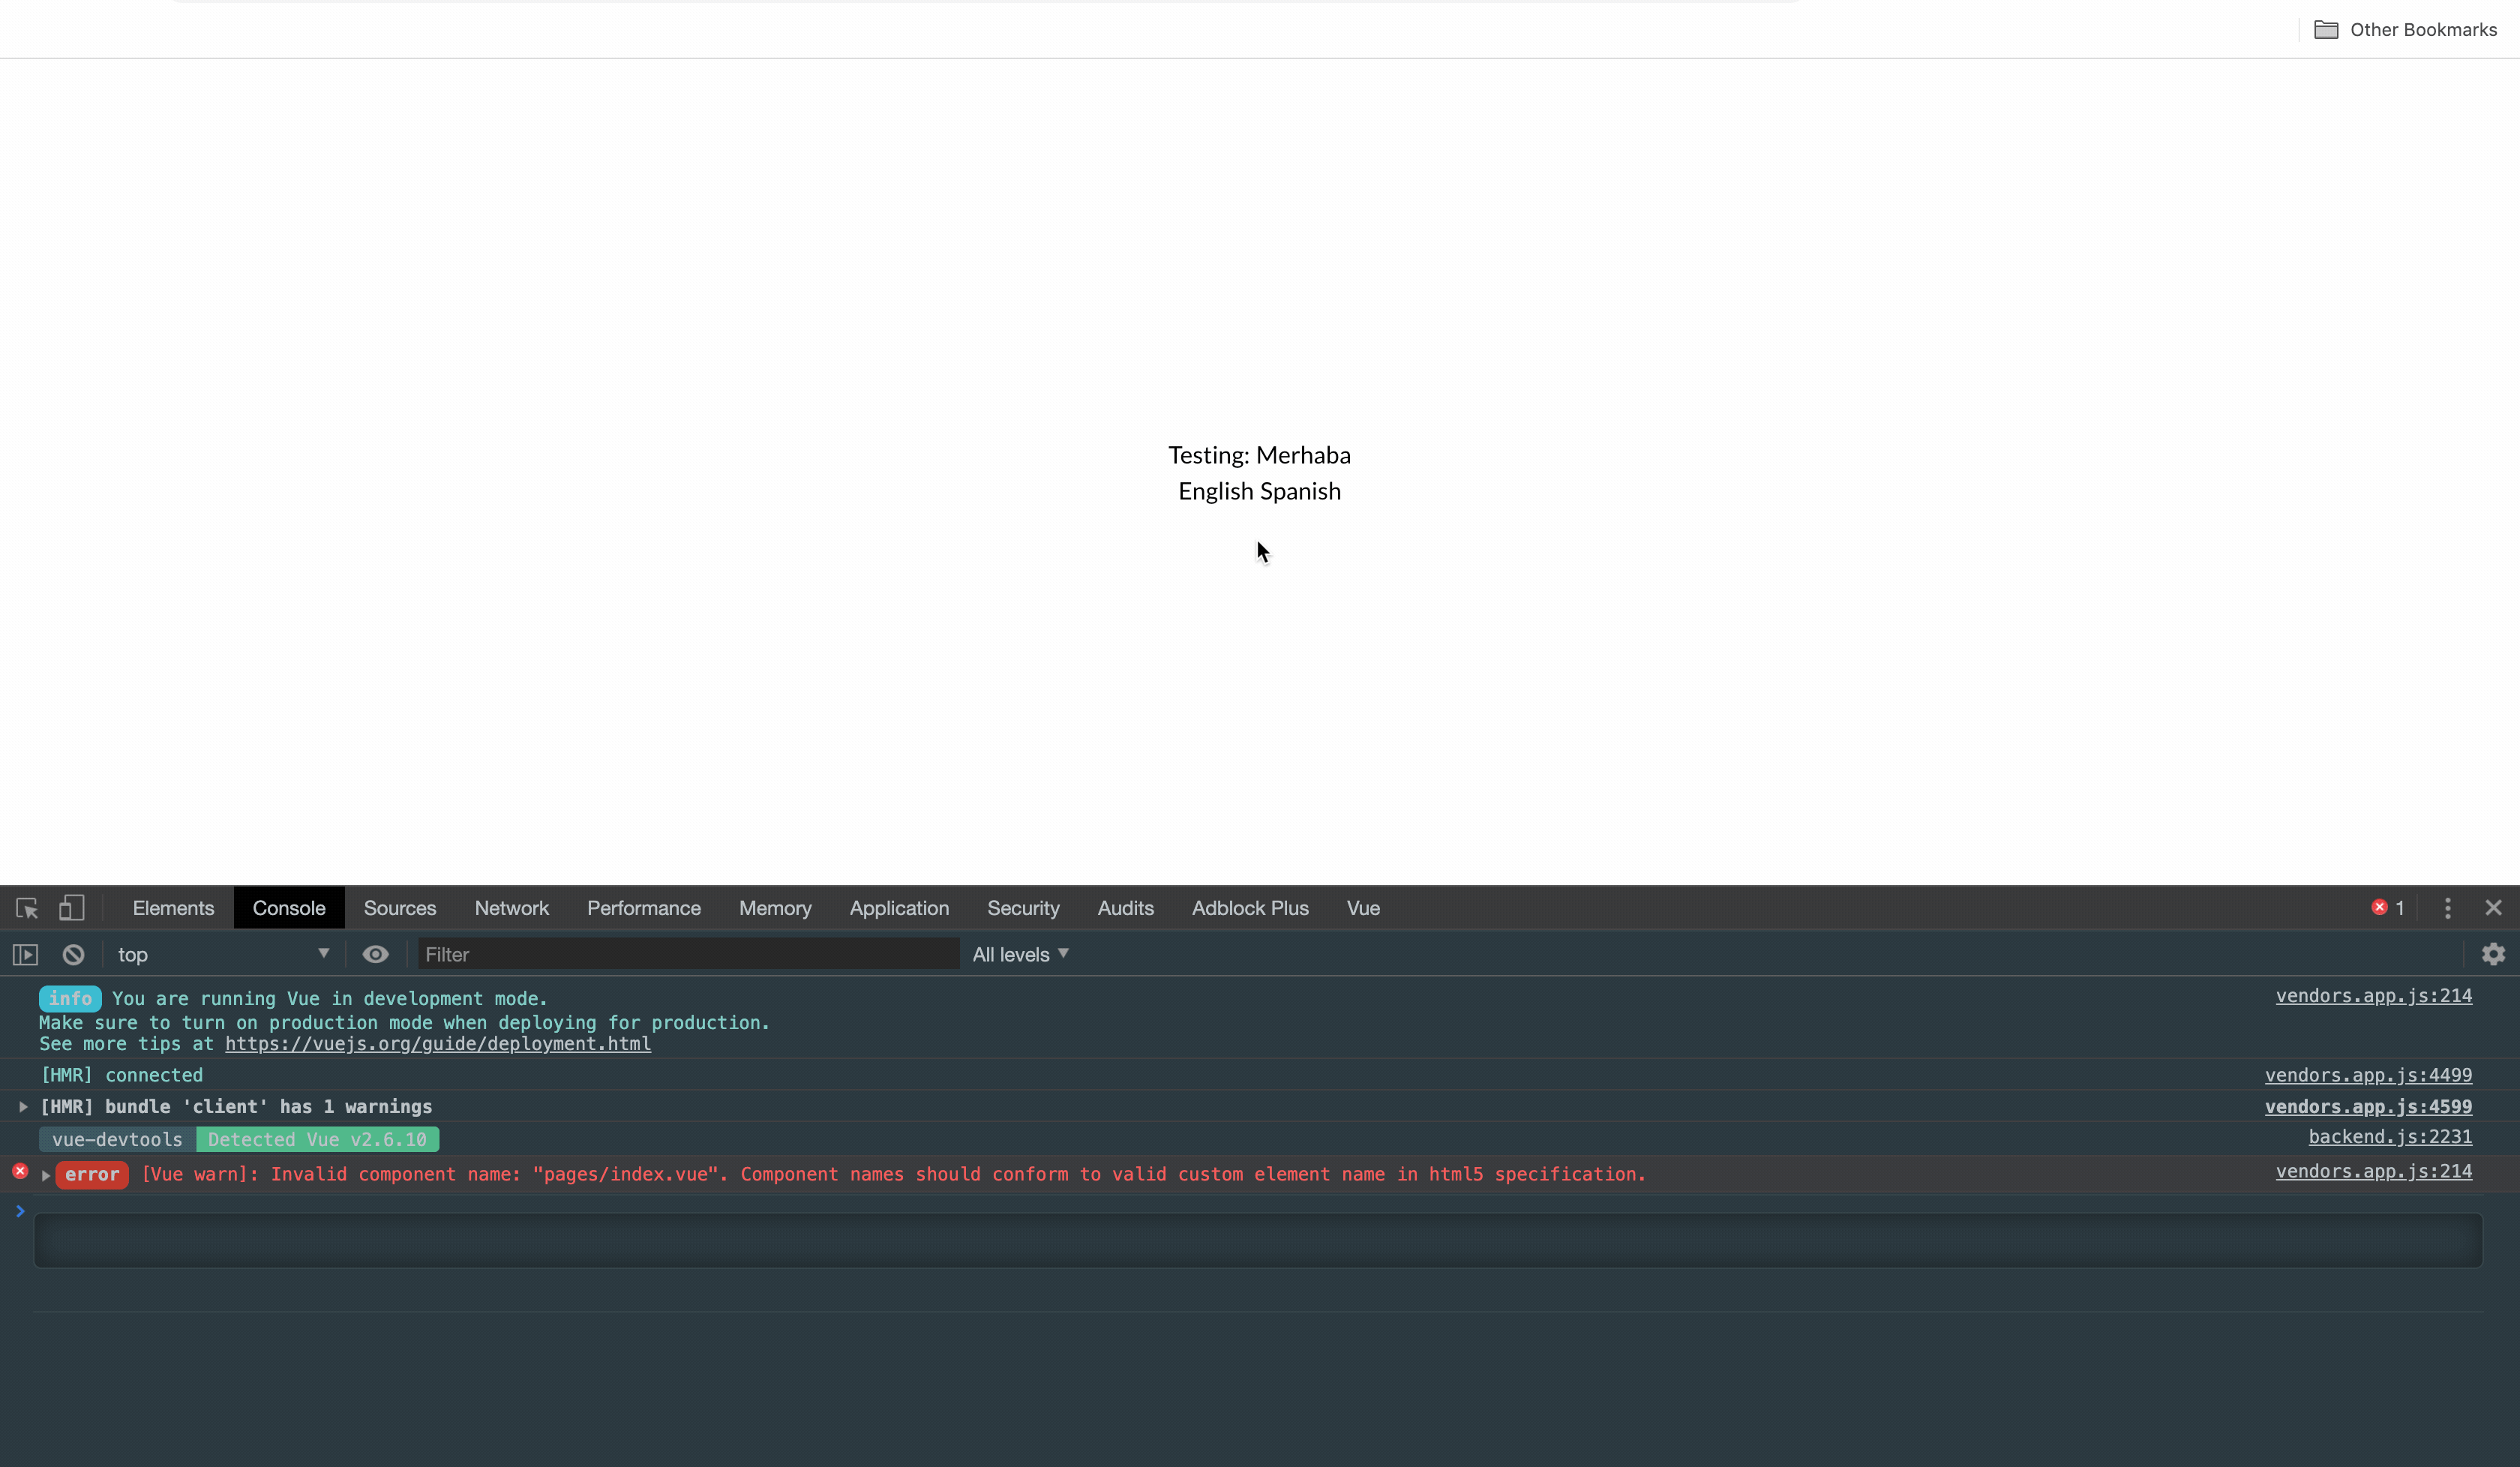The image size is (2520, 1467).
Task: Click the create live expression eye icon
Action: 375,954
